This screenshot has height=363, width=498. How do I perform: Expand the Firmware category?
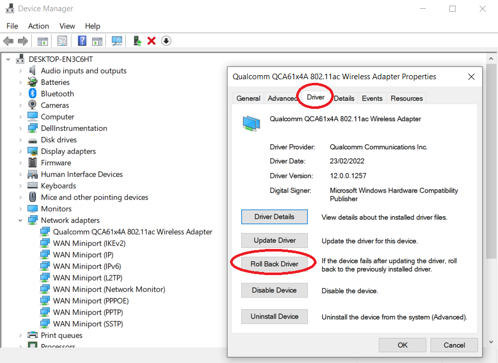(20, 163)
